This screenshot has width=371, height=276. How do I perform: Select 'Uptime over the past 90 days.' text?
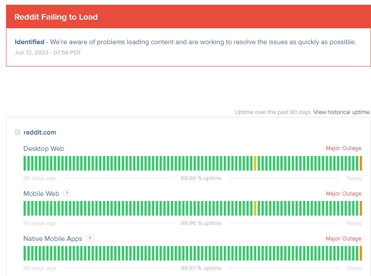tap(273, 112)
